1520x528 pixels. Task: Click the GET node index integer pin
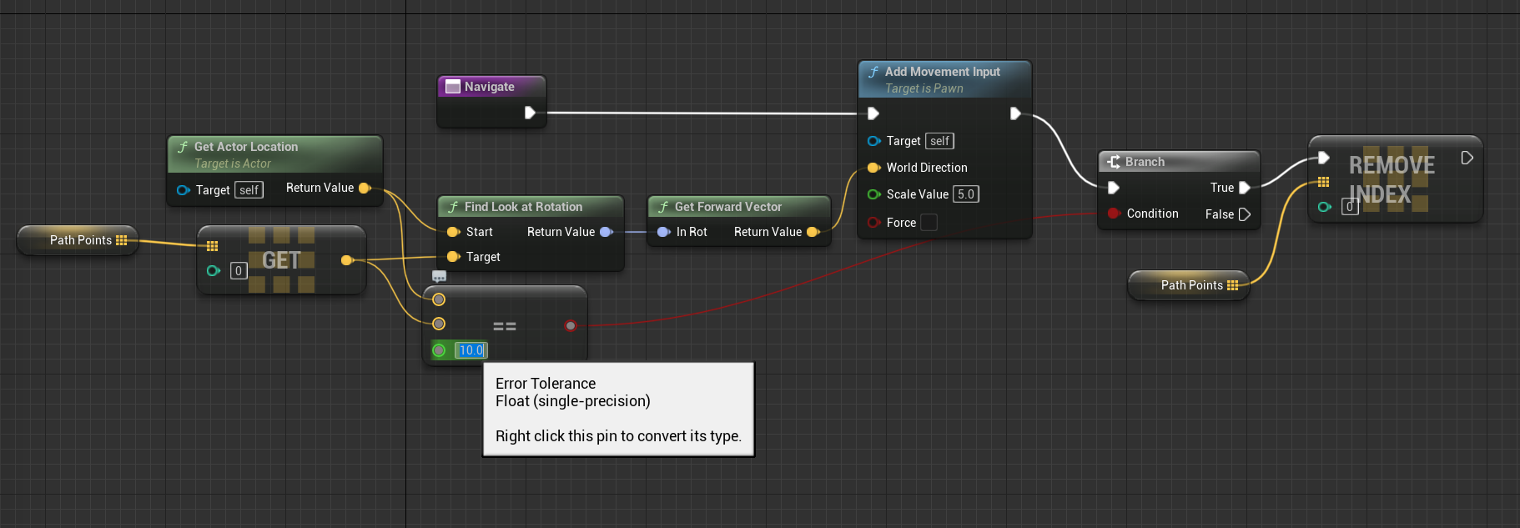(x=214, y=270)
